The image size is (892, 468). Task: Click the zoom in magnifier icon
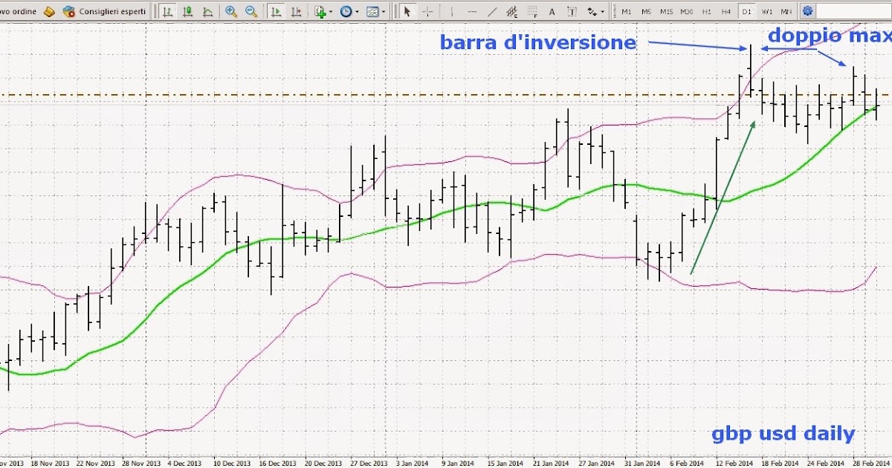(231, 11)
